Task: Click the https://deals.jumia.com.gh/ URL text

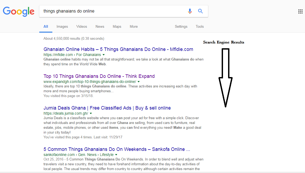Action: click(x=66, y=113)
